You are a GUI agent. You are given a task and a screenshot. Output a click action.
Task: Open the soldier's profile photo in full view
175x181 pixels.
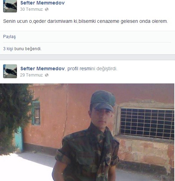point(87,132)
